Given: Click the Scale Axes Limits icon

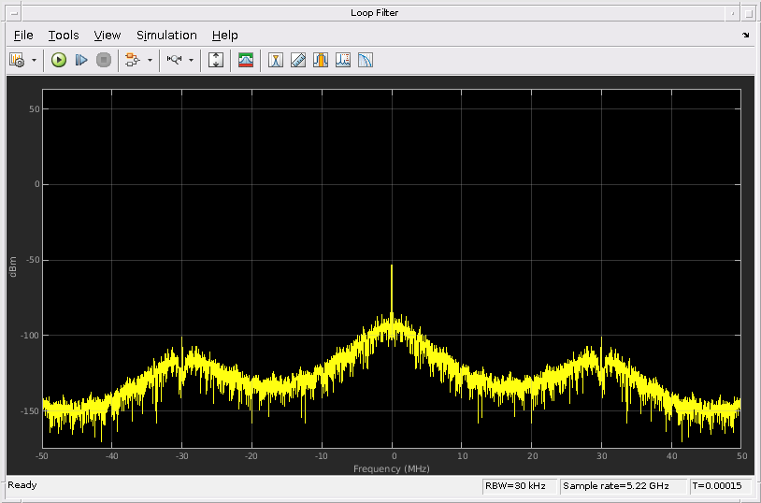Looking at the screenshot, I should coord(216,60).
